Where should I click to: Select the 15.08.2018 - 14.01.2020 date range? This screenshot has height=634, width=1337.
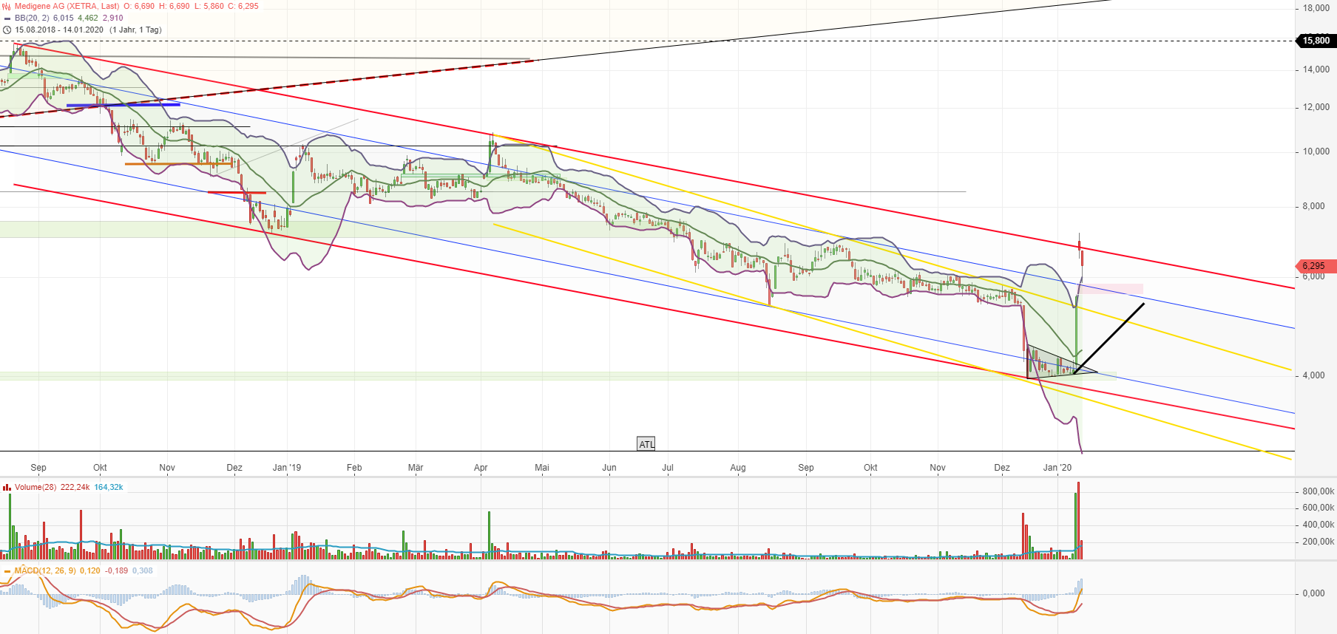(x=59, y=30)
